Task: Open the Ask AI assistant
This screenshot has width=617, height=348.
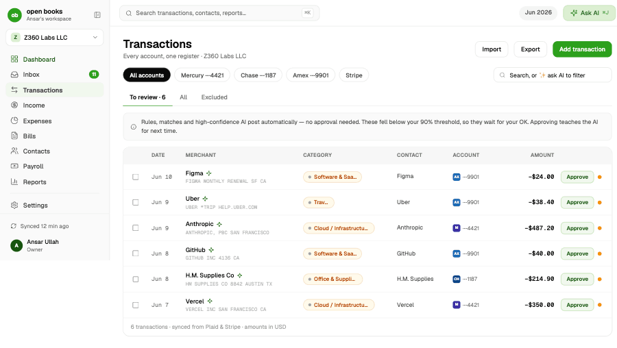Action: [x=589, y=13]
